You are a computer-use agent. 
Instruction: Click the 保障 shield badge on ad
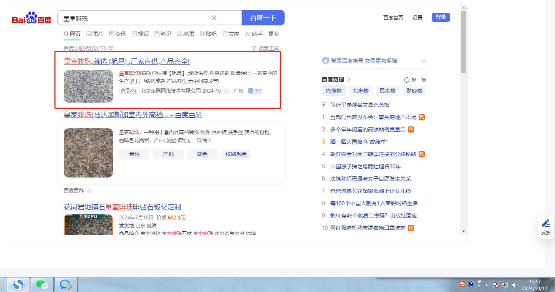coord(256,91)
